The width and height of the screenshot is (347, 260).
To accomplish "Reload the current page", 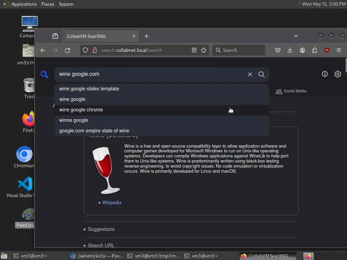I will point(67,50).
